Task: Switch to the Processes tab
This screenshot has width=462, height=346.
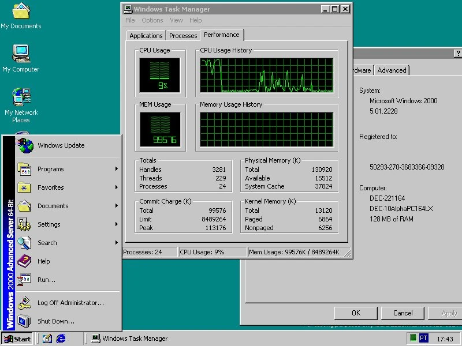Action: point(183,36)
